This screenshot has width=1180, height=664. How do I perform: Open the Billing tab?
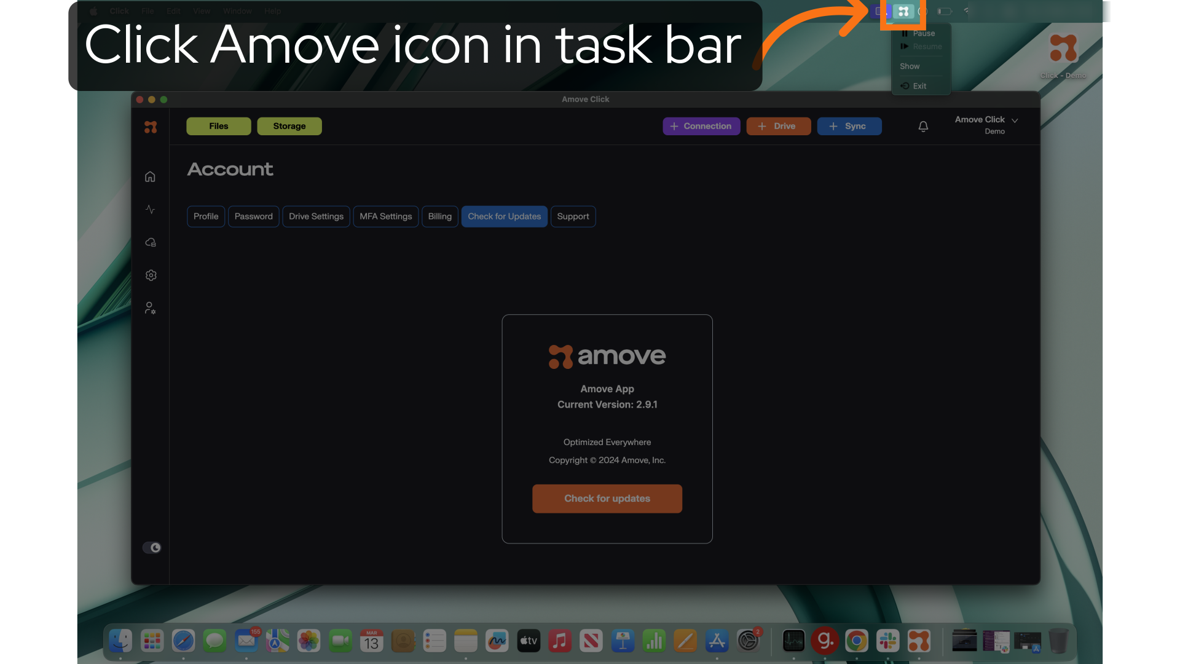coord(439,216)
